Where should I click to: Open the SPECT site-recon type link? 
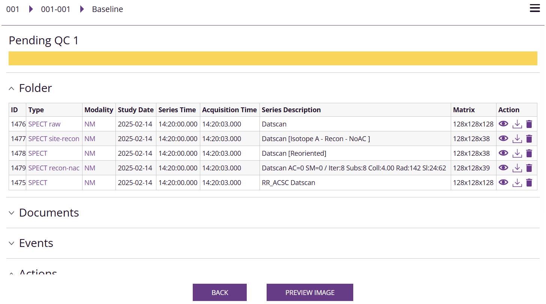(x=54, y=138)
